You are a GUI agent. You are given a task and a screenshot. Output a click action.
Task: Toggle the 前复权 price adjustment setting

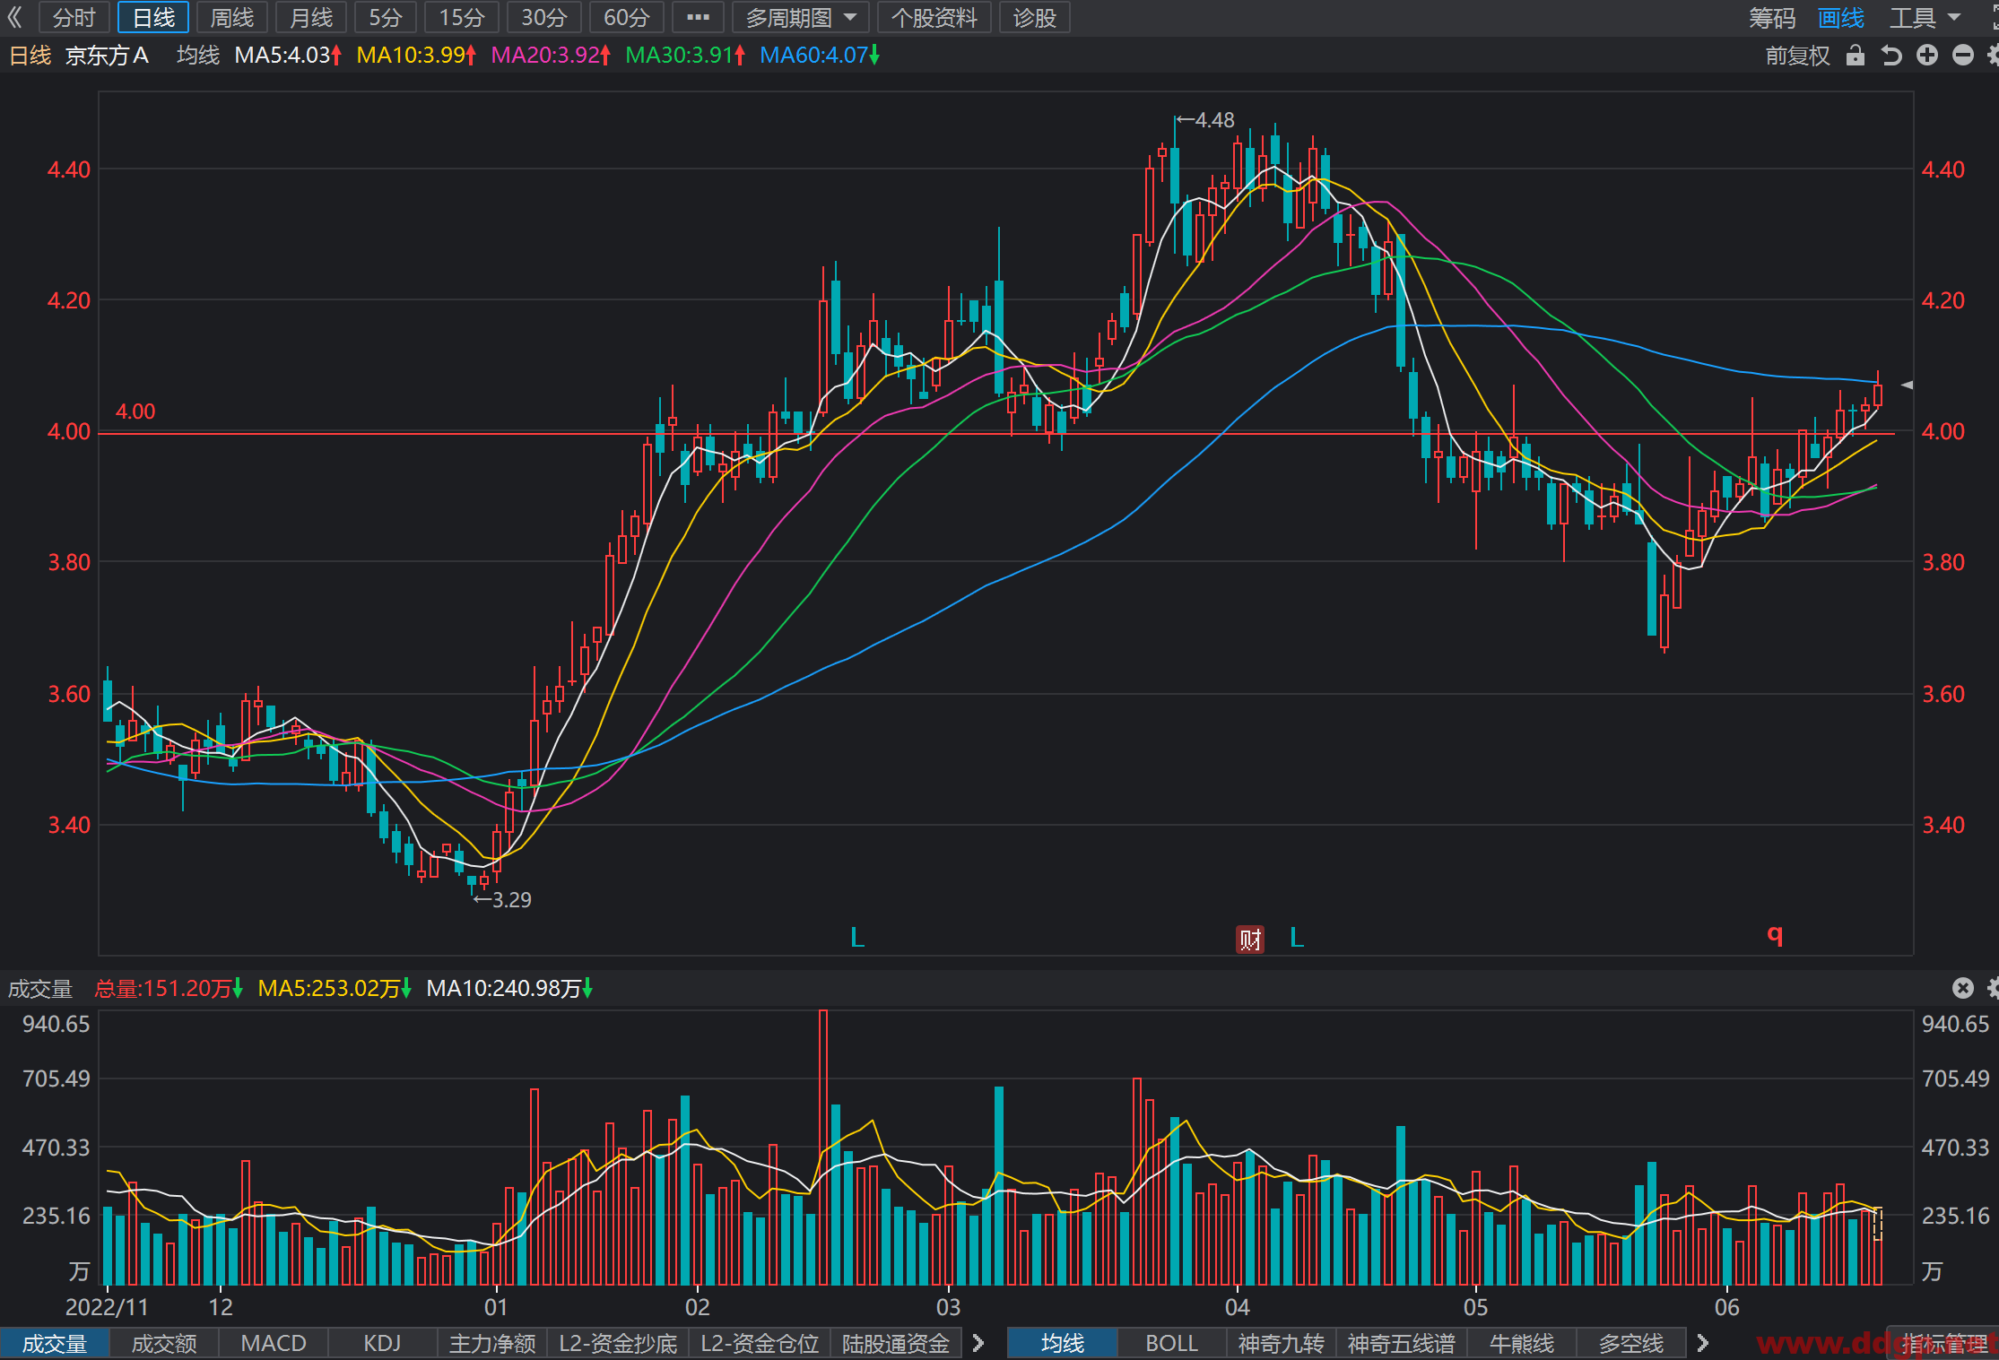coord(1797,56)
